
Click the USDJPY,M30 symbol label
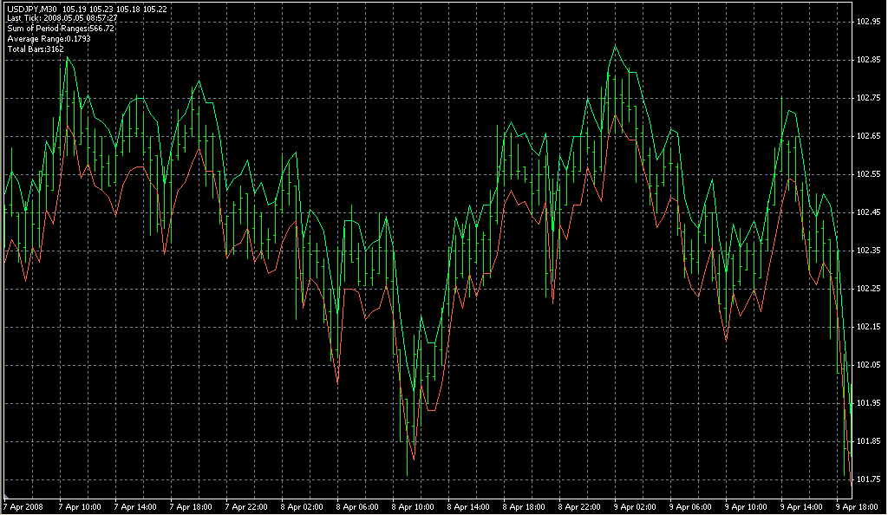tap(31, 9)
